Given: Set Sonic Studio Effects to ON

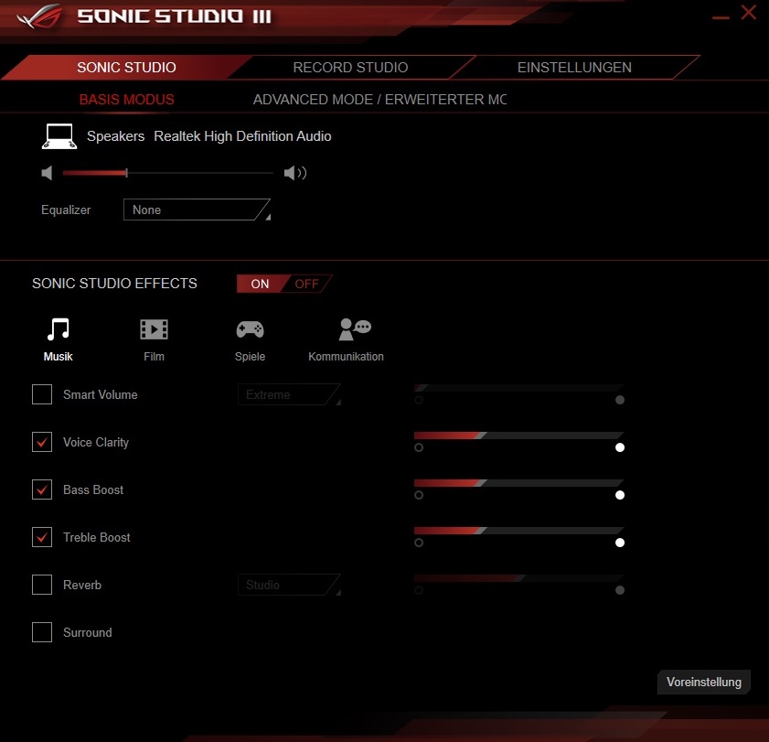Looking at the screenshot, I should tap(260, 284).
